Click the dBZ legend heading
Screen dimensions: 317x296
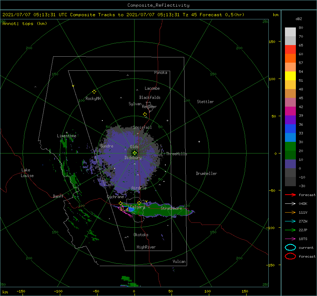(x=299, y=19)
